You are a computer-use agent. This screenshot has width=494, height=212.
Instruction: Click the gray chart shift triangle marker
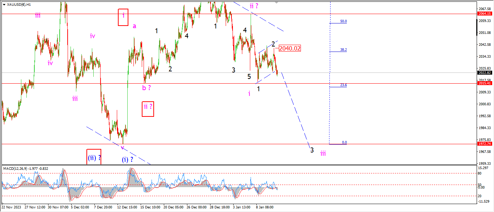(277, 2)
